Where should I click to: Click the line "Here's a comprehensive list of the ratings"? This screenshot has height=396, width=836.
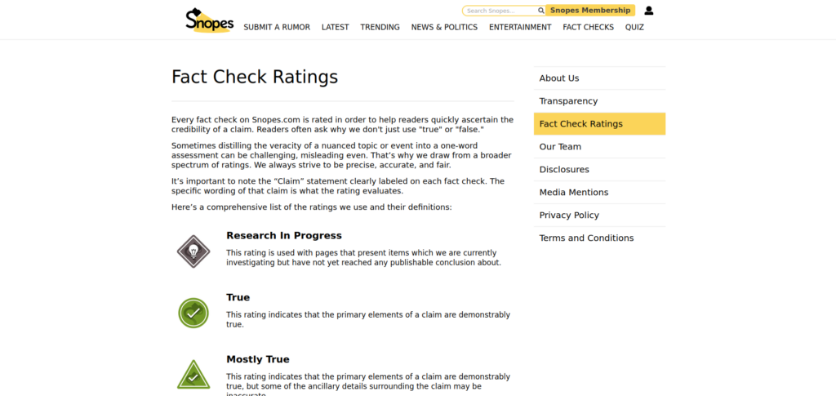tap(311, 207)
